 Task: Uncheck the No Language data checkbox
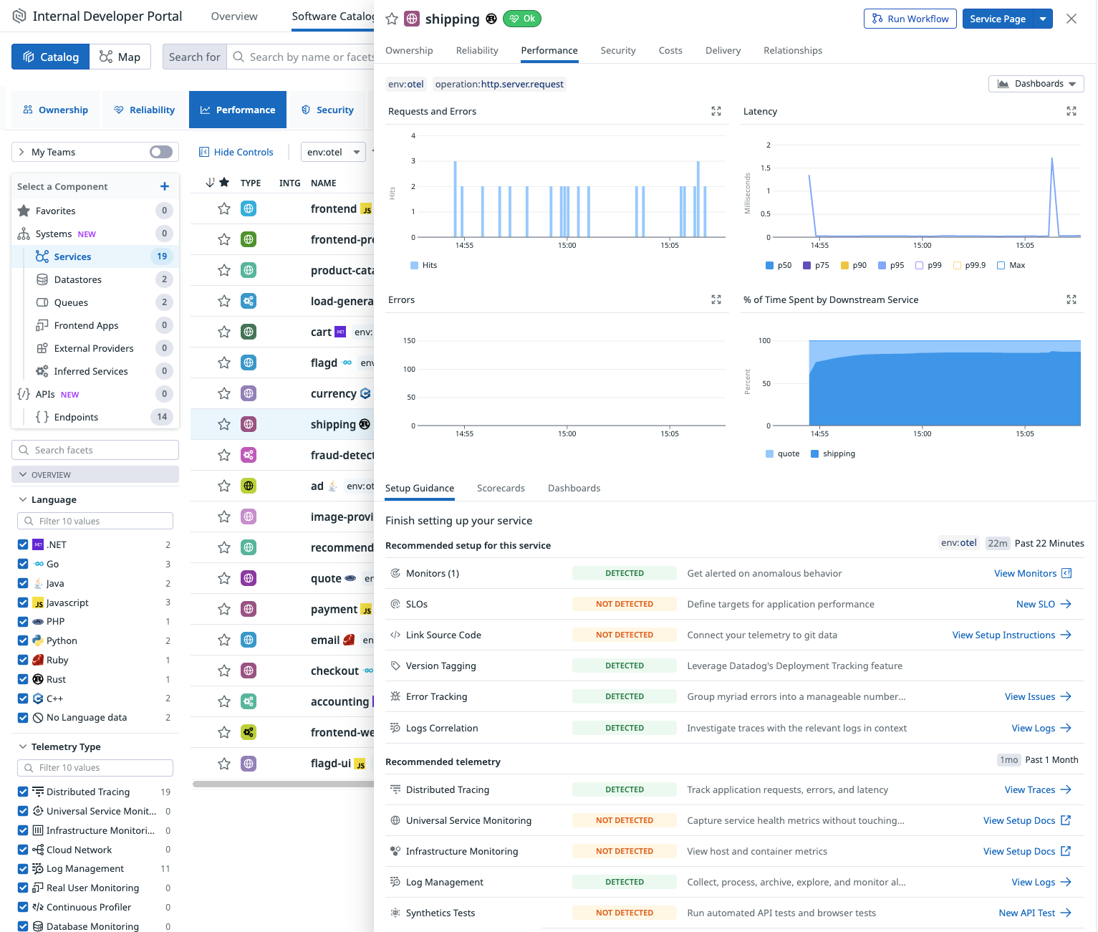pyautogui.click(x=23, y=717)
